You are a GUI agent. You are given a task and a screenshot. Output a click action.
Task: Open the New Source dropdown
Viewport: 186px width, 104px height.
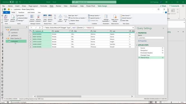(x=125, y=15)
